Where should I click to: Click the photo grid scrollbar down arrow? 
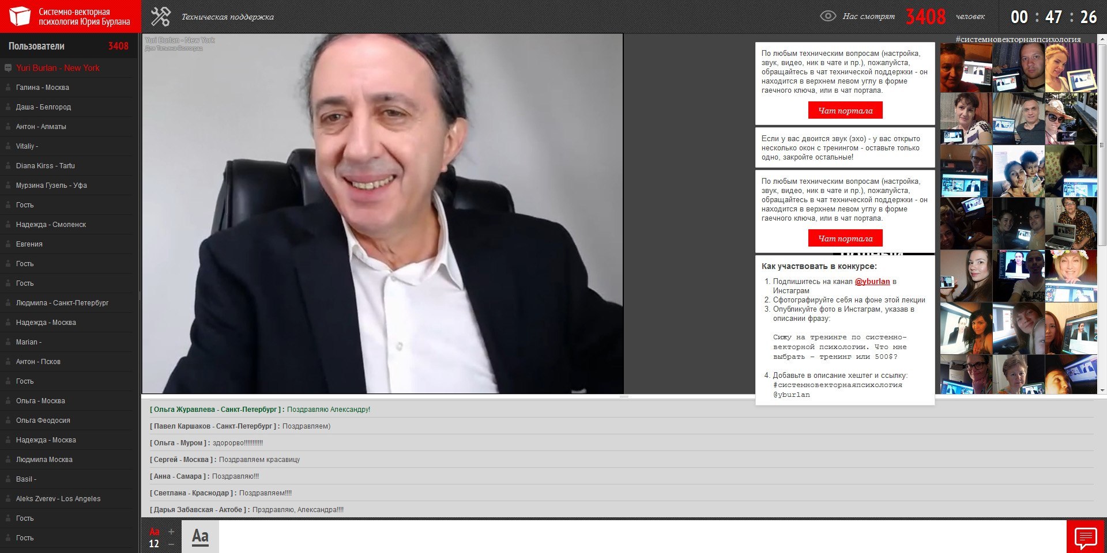click(1102, 391)
